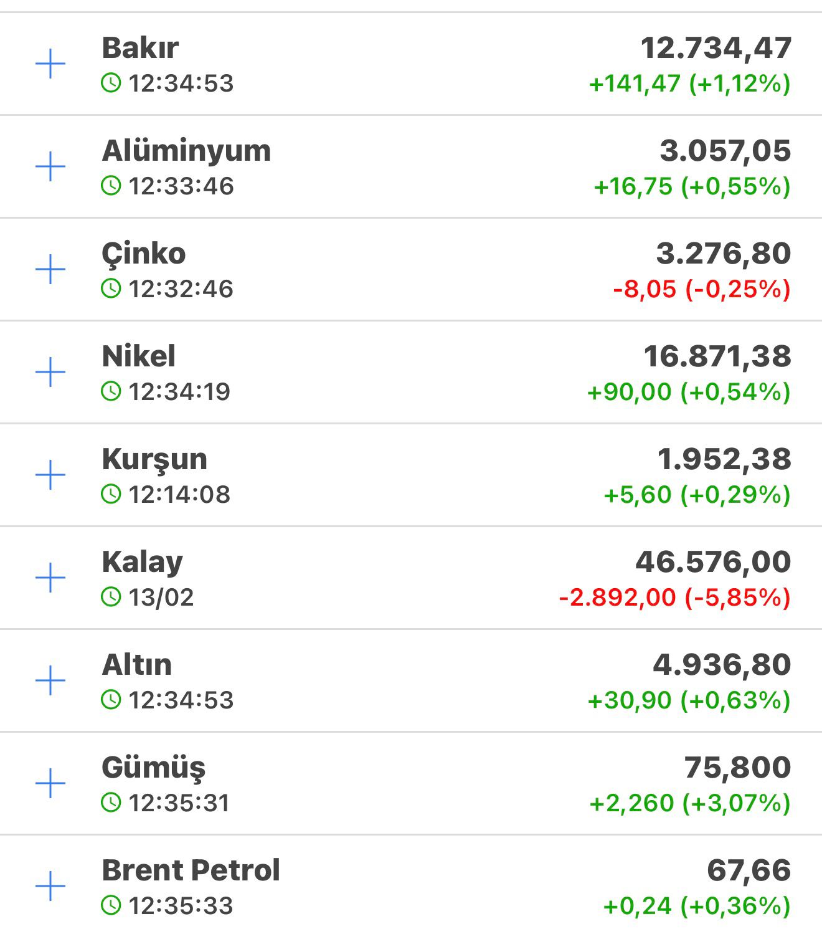Open the Nikel price 16.871,38

point(717,356)
